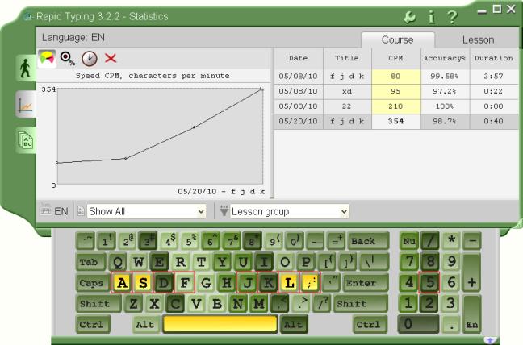Open the statistics chart sidebar icon
The image size is (523, 345).
26,104
